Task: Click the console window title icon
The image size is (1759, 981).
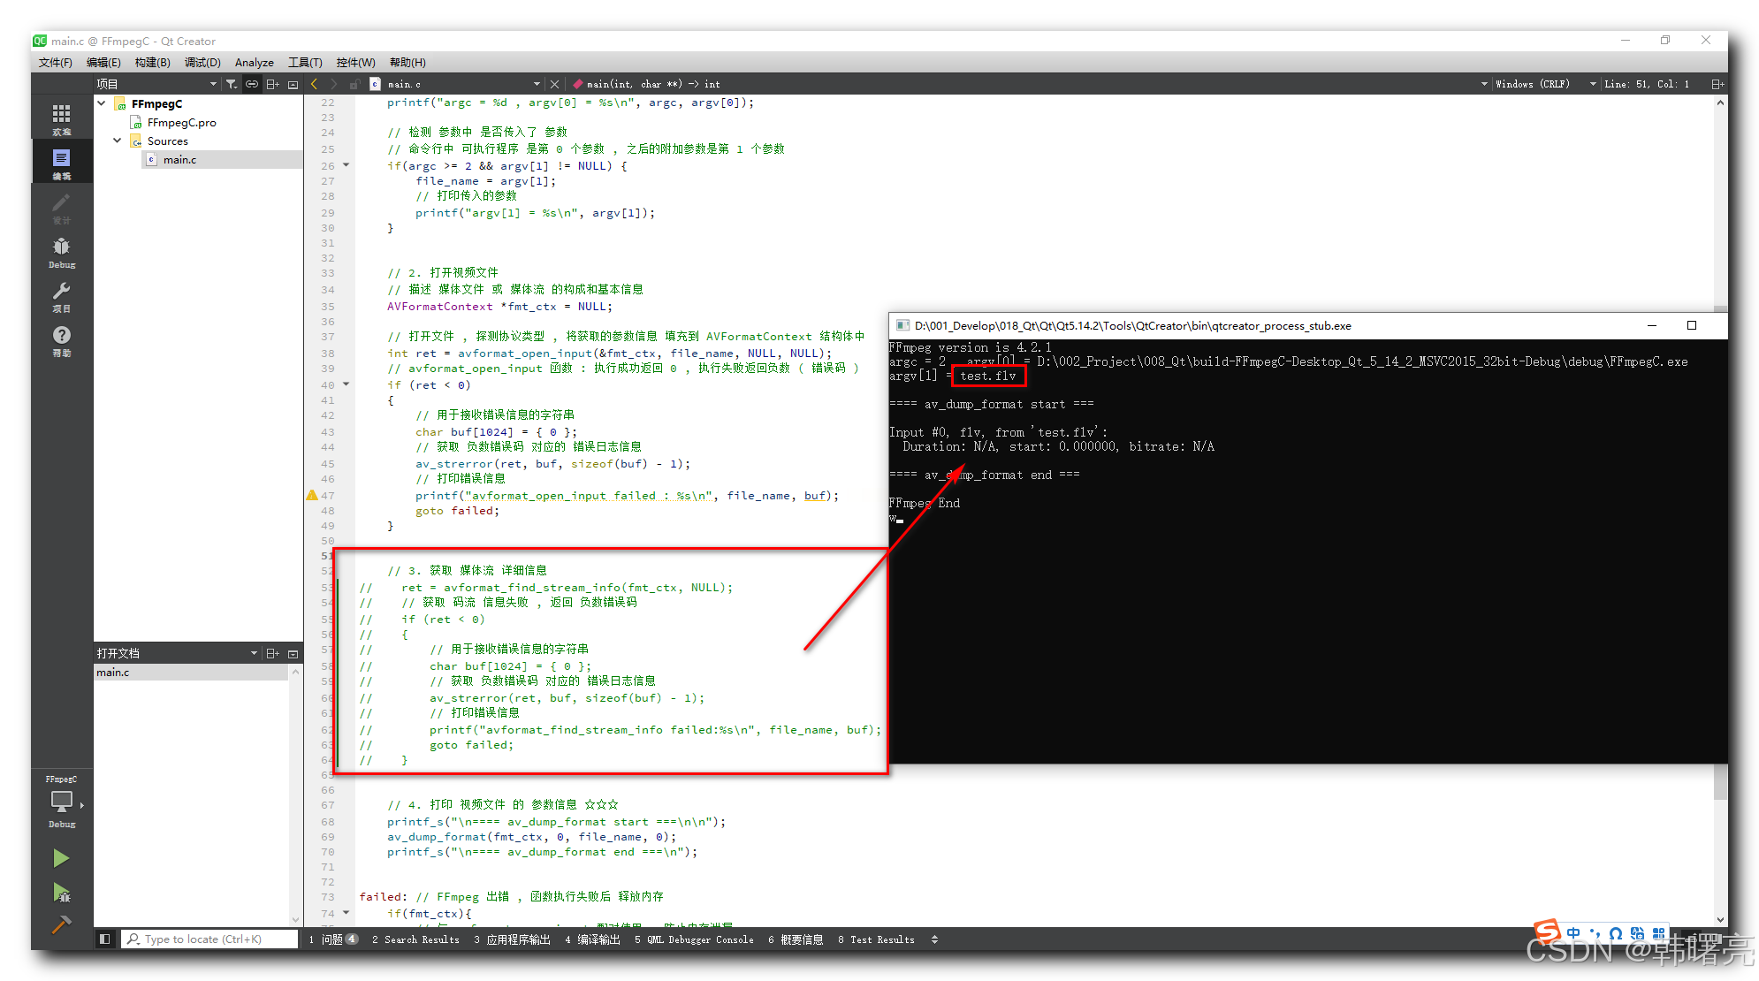Action: (x=902, y=325)
